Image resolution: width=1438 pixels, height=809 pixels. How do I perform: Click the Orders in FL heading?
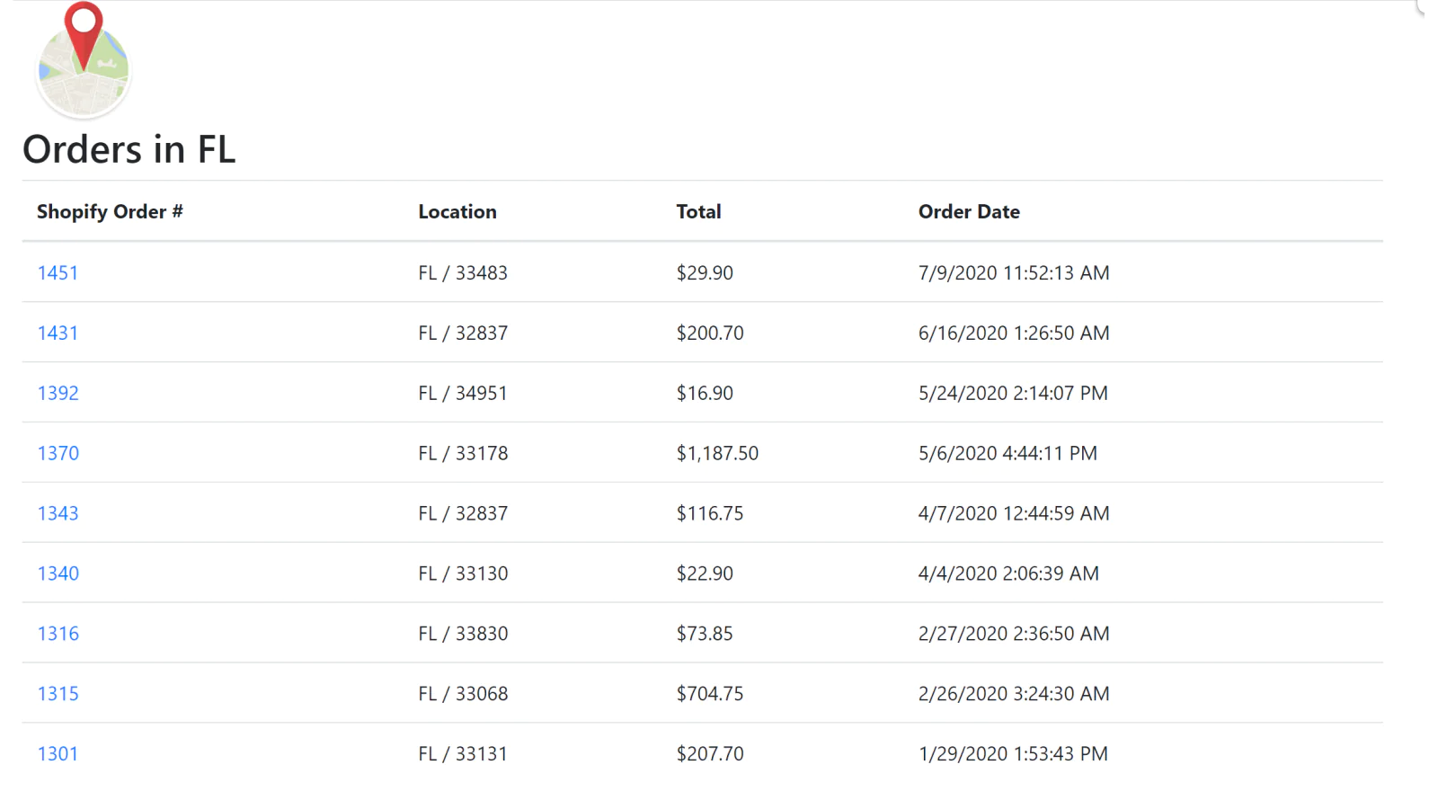click(x=129, y=149)
